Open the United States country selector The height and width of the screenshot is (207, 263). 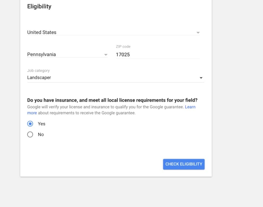pos(113,32)
